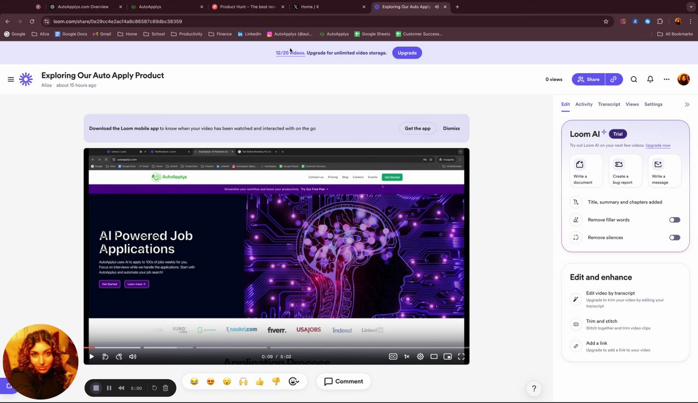Restart the recording
This screenshot has height=403, width=698.
(x=154, y=388)
